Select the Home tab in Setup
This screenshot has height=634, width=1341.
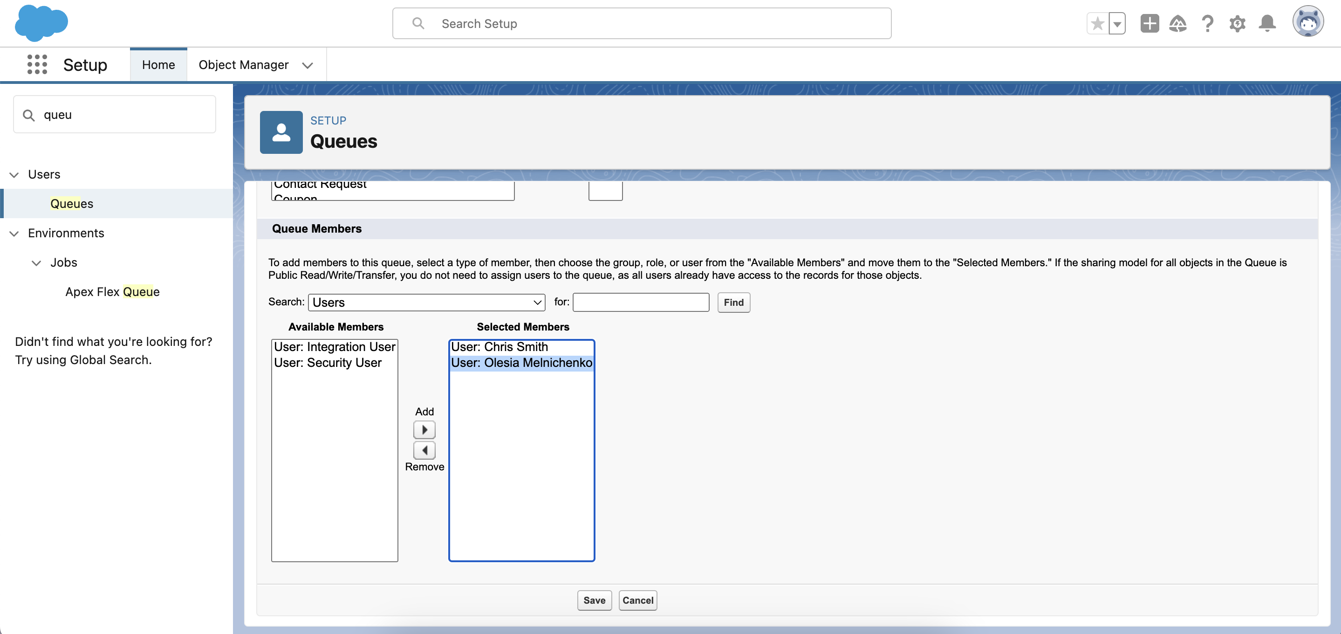click(x=158, y=64)
